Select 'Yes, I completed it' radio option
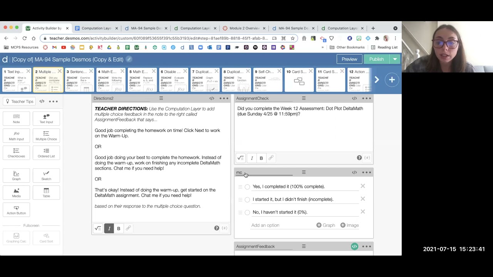Viewport: 493px width, 277px height. coord(247,187)
